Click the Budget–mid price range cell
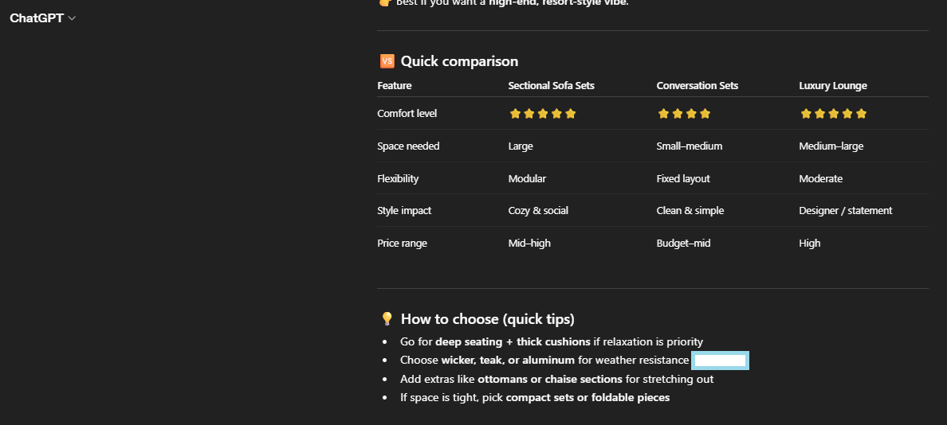The height and width of the screenshot is (425, 947). pos(683,244)
